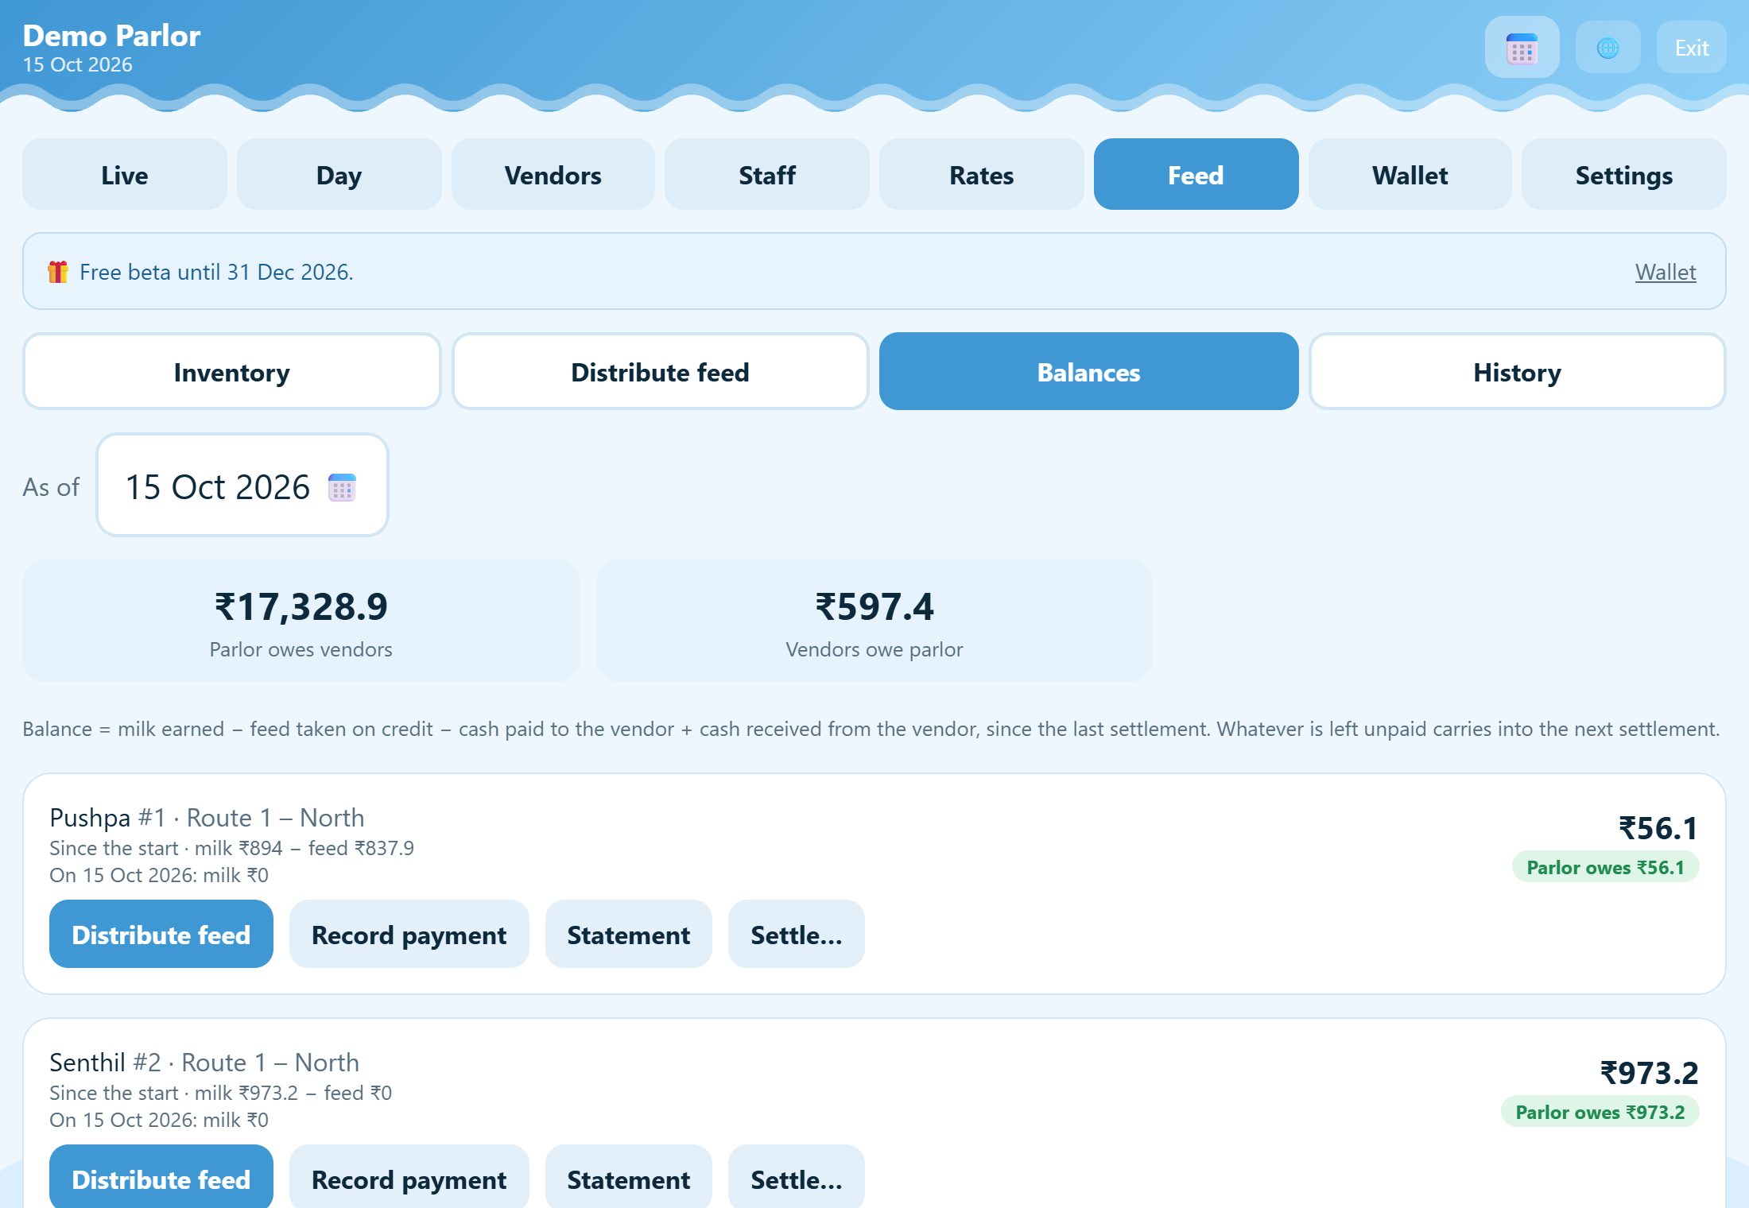The height and width of the screenshot is (1208, 1749).
Task: Follow the Wallet link in banner
Action: point(1666,272)
